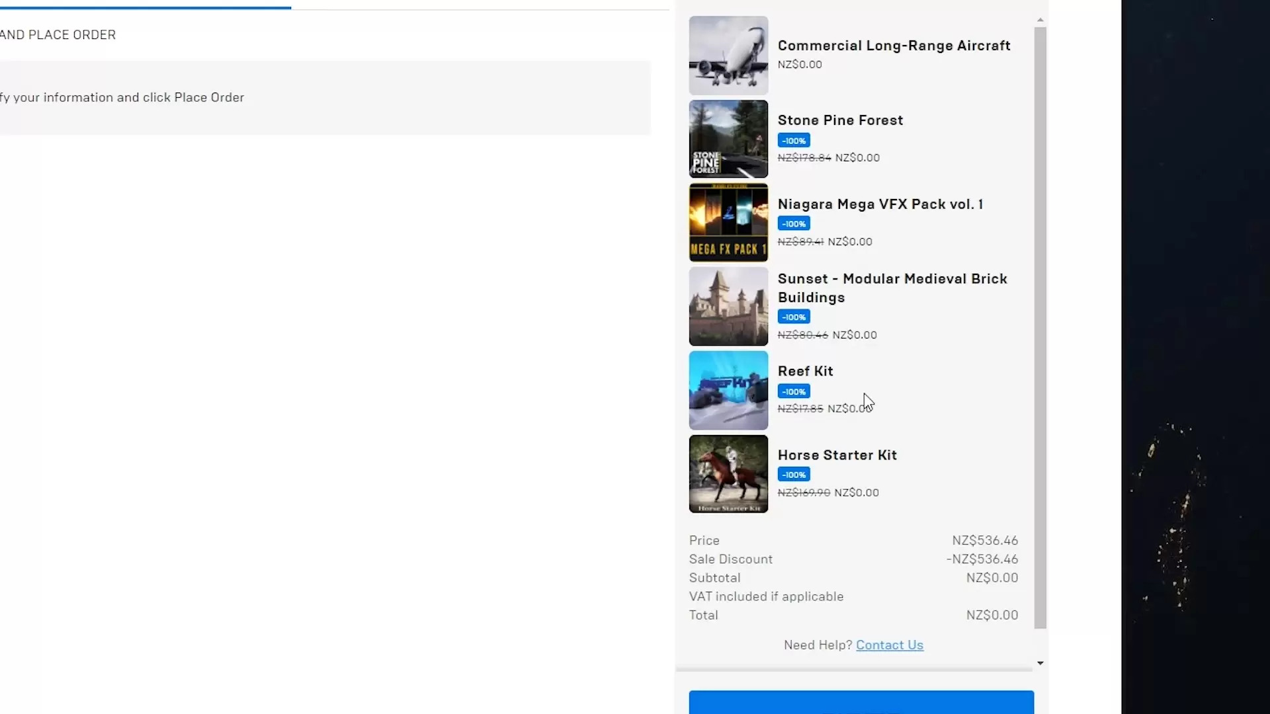1270x714 pixels.
Task: Click the blue checkout progress bar
Action: tap(146, 8)
